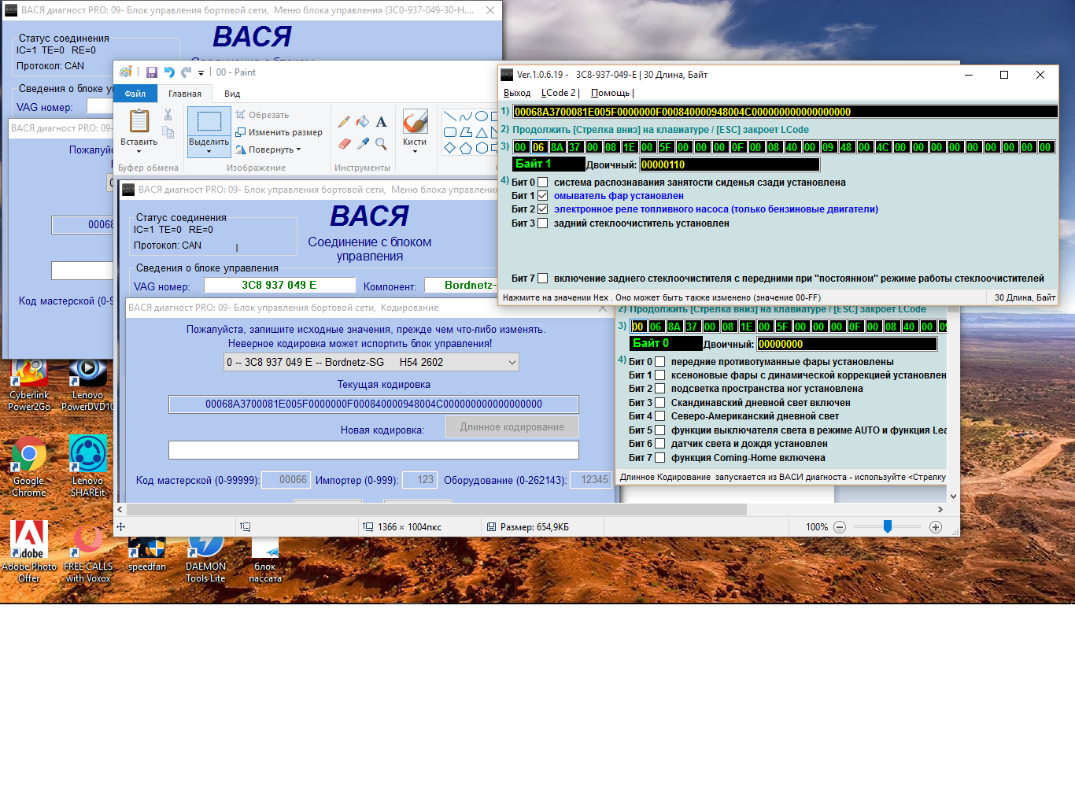Pick the Color picker eyedropper tool
The width and height of the screenshot is (1075, 790).
click(363, 144)
